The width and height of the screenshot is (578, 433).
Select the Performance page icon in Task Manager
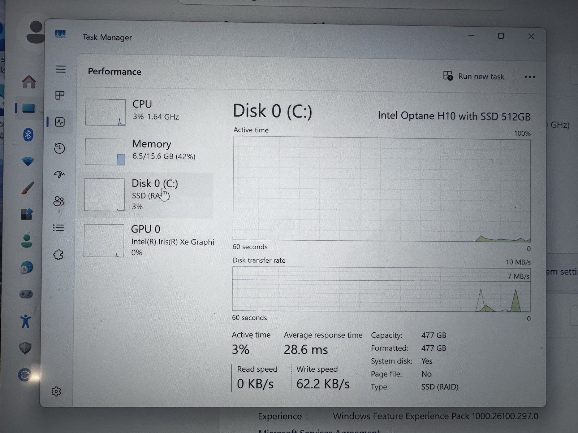pos(60,122)
